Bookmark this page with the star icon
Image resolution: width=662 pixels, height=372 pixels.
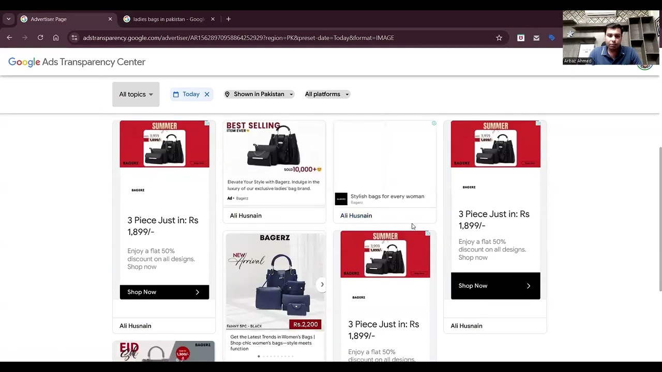click(x=499, y=38)
